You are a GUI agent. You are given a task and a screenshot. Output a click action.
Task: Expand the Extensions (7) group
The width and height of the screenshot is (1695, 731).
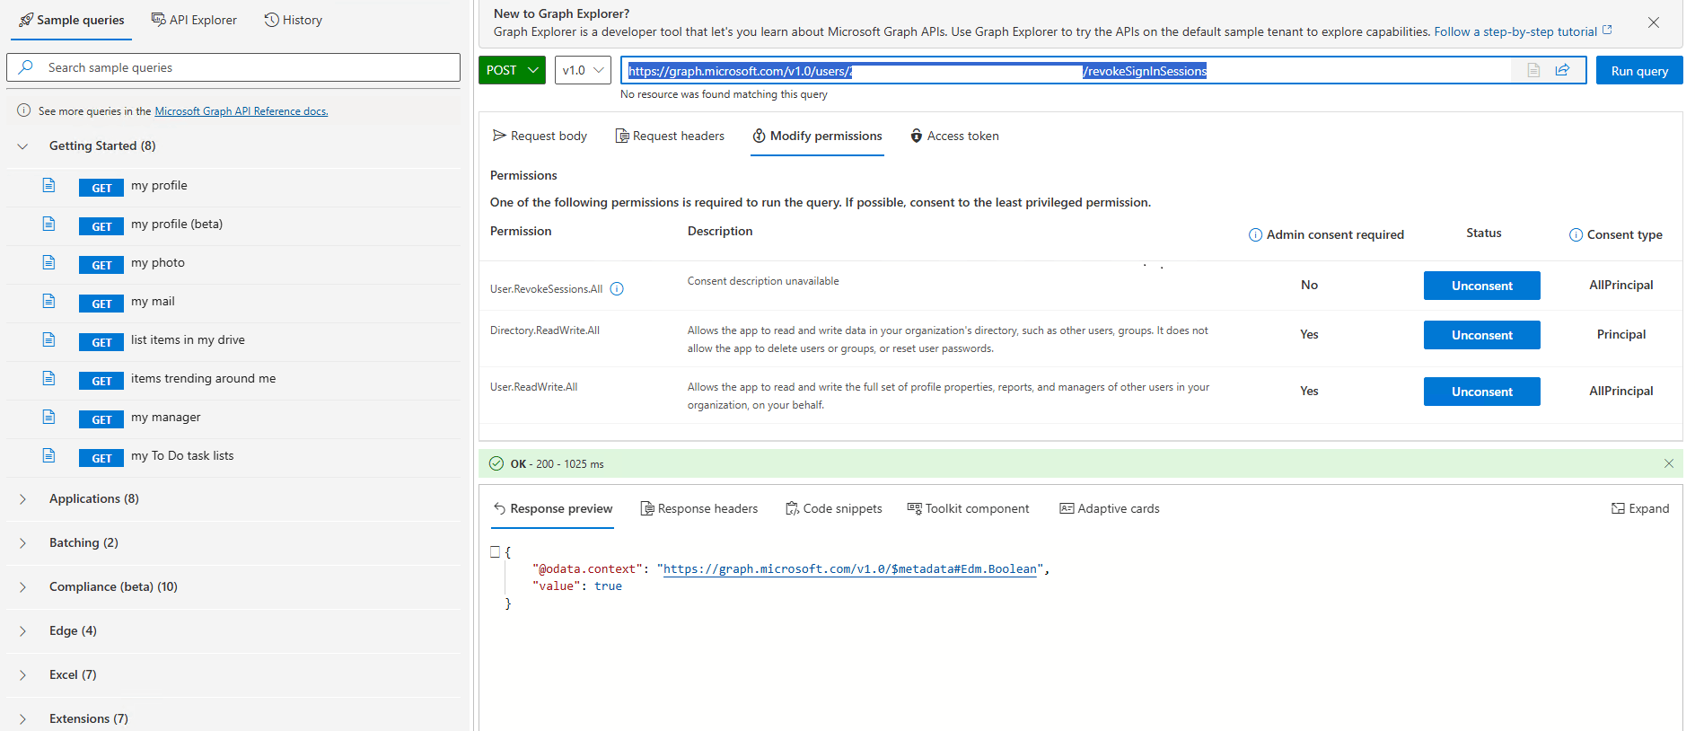coord(23,719)
